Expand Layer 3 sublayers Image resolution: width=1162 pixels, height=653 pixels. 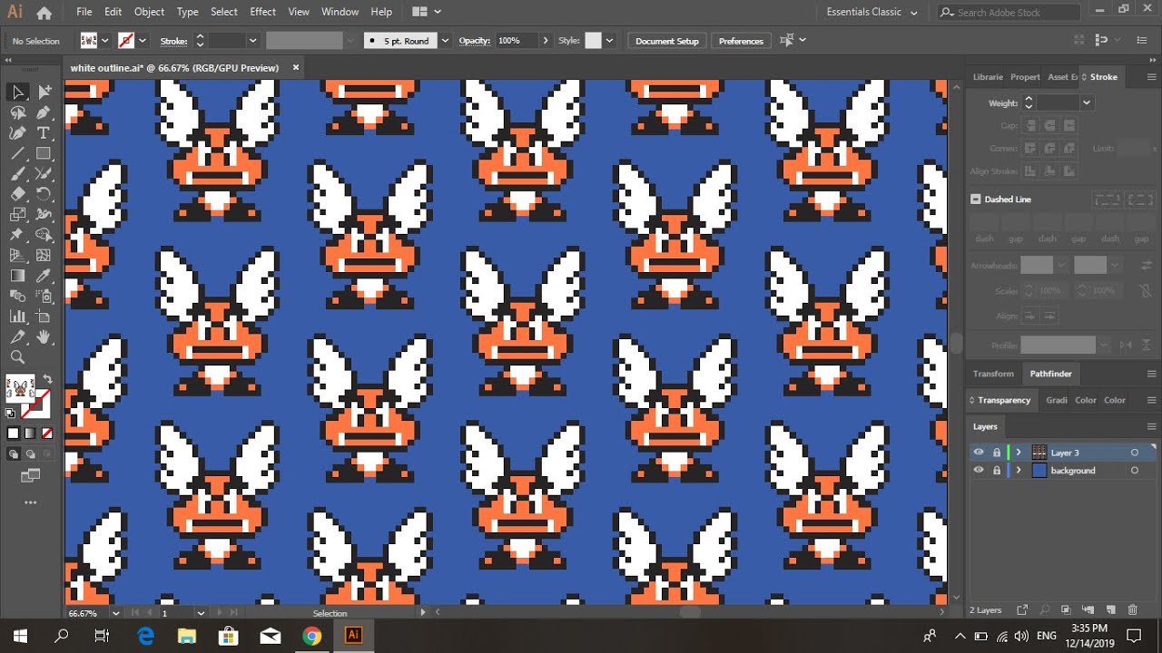1019,453
